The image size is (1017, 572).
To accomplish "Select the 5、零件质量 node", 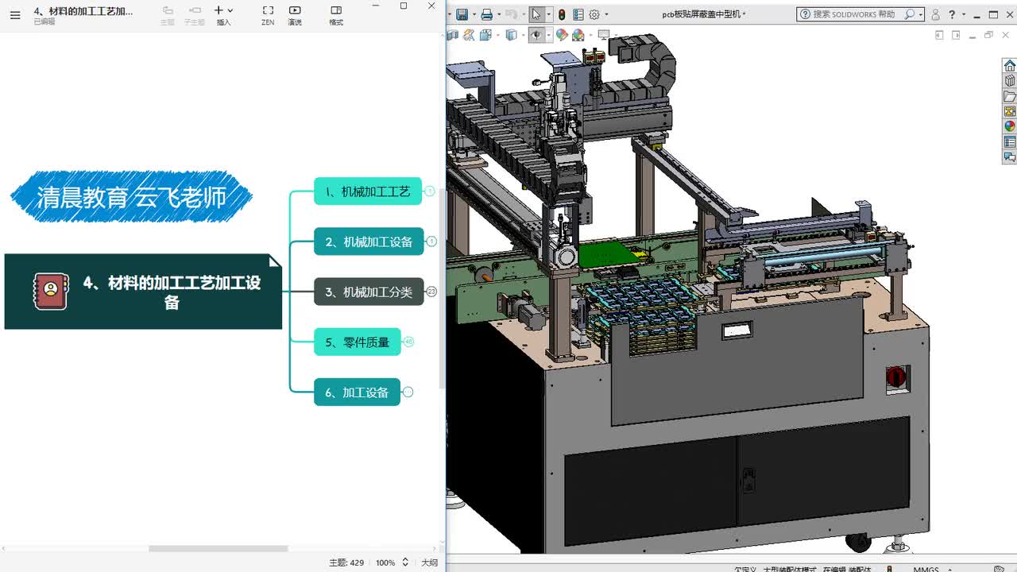I will tap(358, 342).
